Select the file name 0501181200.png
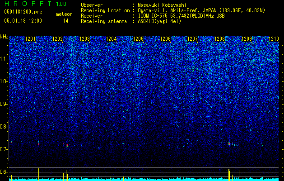Screen dimensions: 284x181 click(x=23, y=12)
